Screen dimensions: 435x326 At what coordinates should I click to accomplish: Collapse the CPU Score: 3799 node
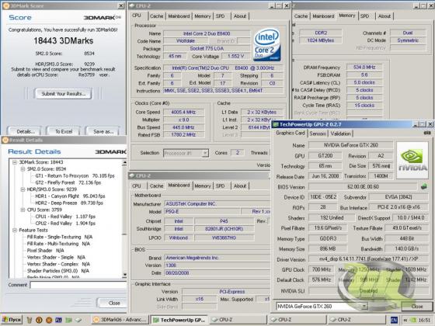[x=23, y=210]
